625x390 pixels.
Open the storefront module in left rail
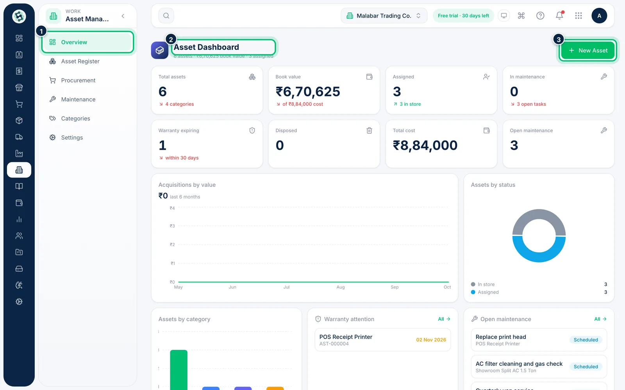[19, 88]
